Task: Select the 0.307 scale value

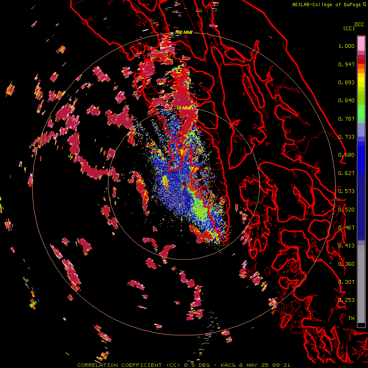Action: click(346, 282)
